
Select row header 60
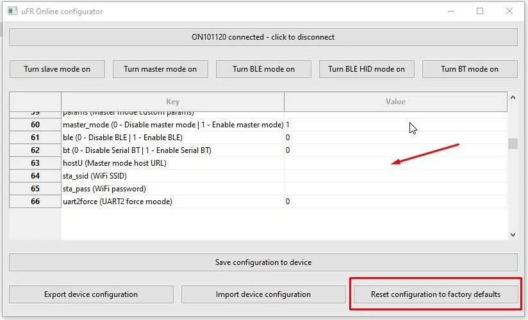click(x=35, y=125)
